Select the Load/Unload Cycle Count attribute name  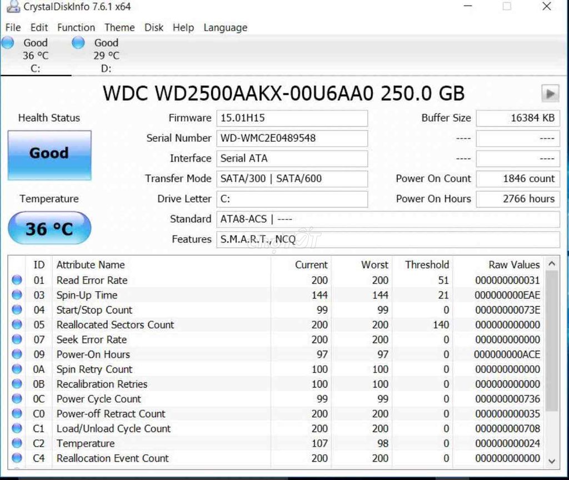coord(113,429)
